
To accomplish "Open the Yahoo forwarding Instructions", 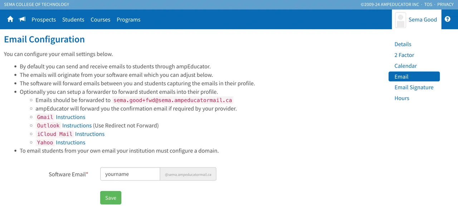I will pos(70,142).
